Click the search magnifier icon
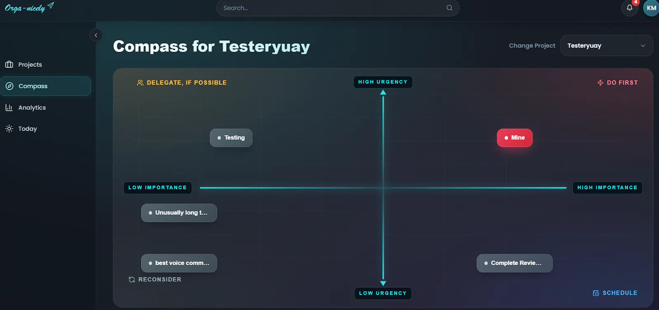The width and height of the screenshot is (659, 310). [449, 8]
